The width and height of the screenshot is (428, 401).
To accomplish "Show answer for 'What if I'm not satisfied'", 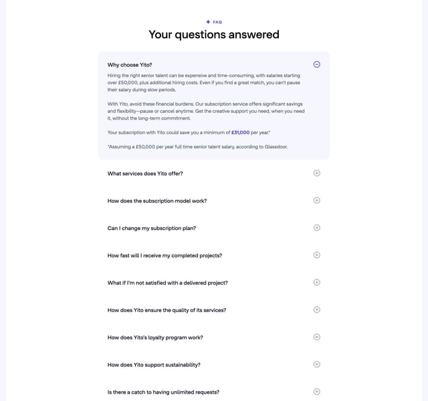I will [167, 283].
